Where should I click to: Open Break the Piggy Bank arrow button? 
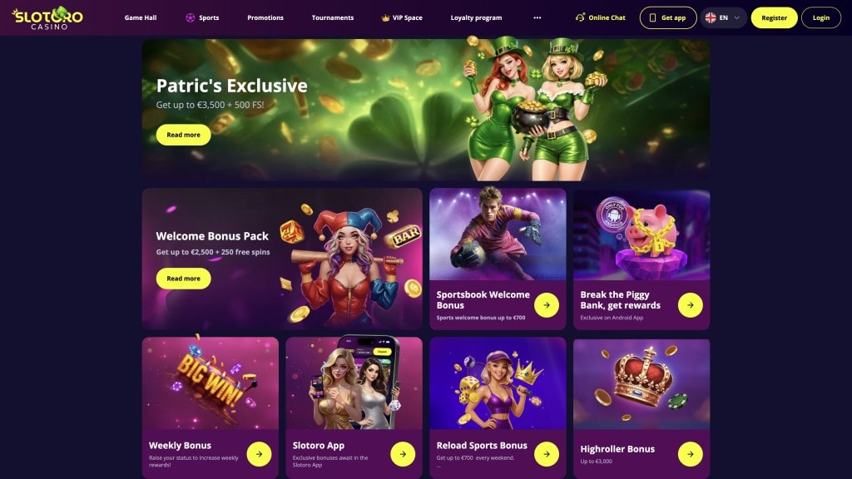point(690,305)
